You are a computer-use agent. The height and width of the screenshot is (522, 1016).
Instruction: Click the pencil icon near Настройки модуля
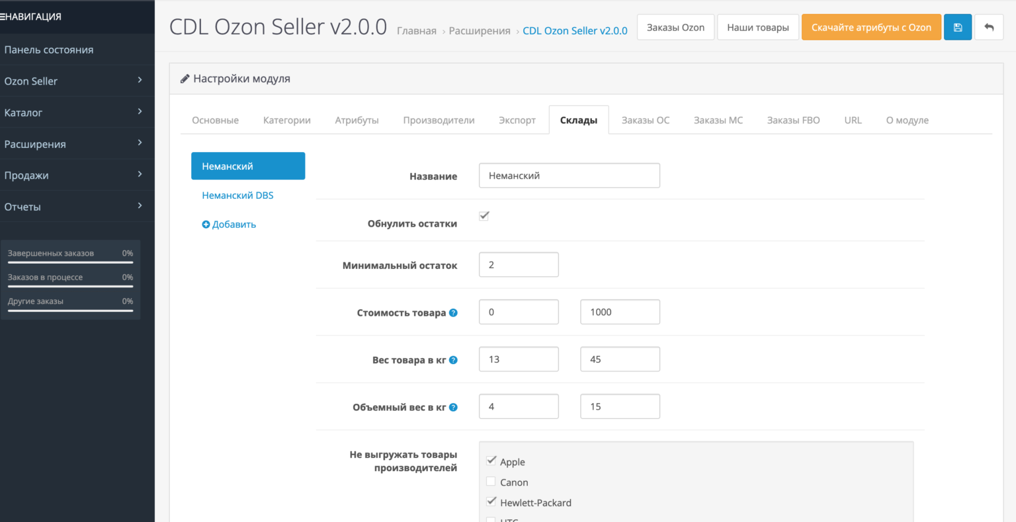coord(185,79)
